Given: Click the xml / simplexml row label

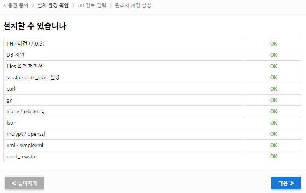Looking at the screenshot, I should [x=25, y=145].
